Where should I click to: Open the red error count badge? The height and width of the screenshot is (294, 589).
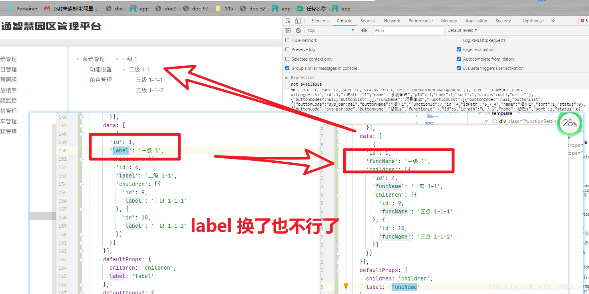(584, 21)
